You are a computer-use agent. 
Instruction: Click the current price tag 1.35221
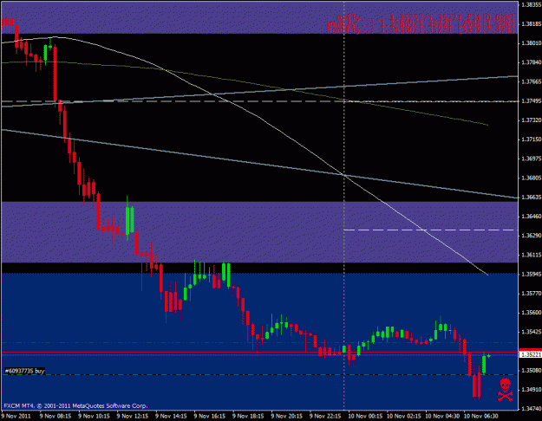[x=531, y=354]
